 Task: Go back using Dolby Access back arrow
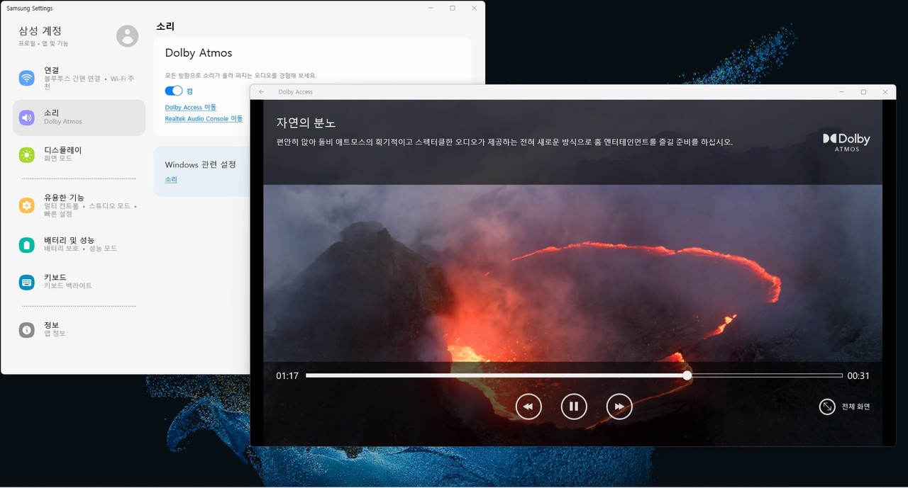click(262, 92)
